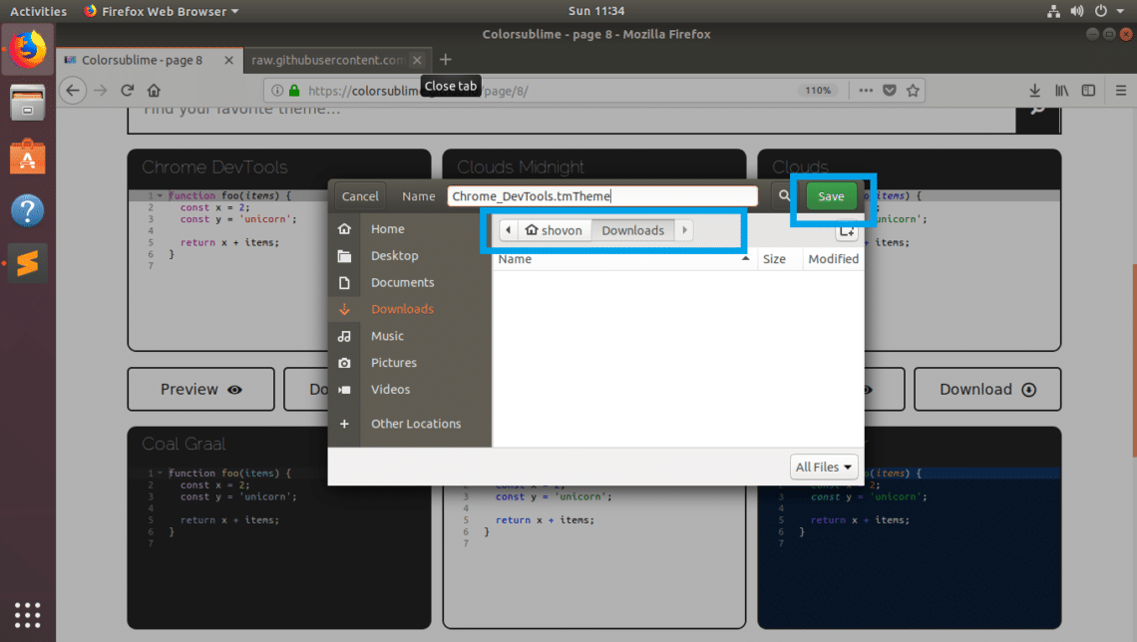Screen dimensions: 1137x642
Task: Open a new browser tab
Action: pyautogui.click(x=445, y=60)
